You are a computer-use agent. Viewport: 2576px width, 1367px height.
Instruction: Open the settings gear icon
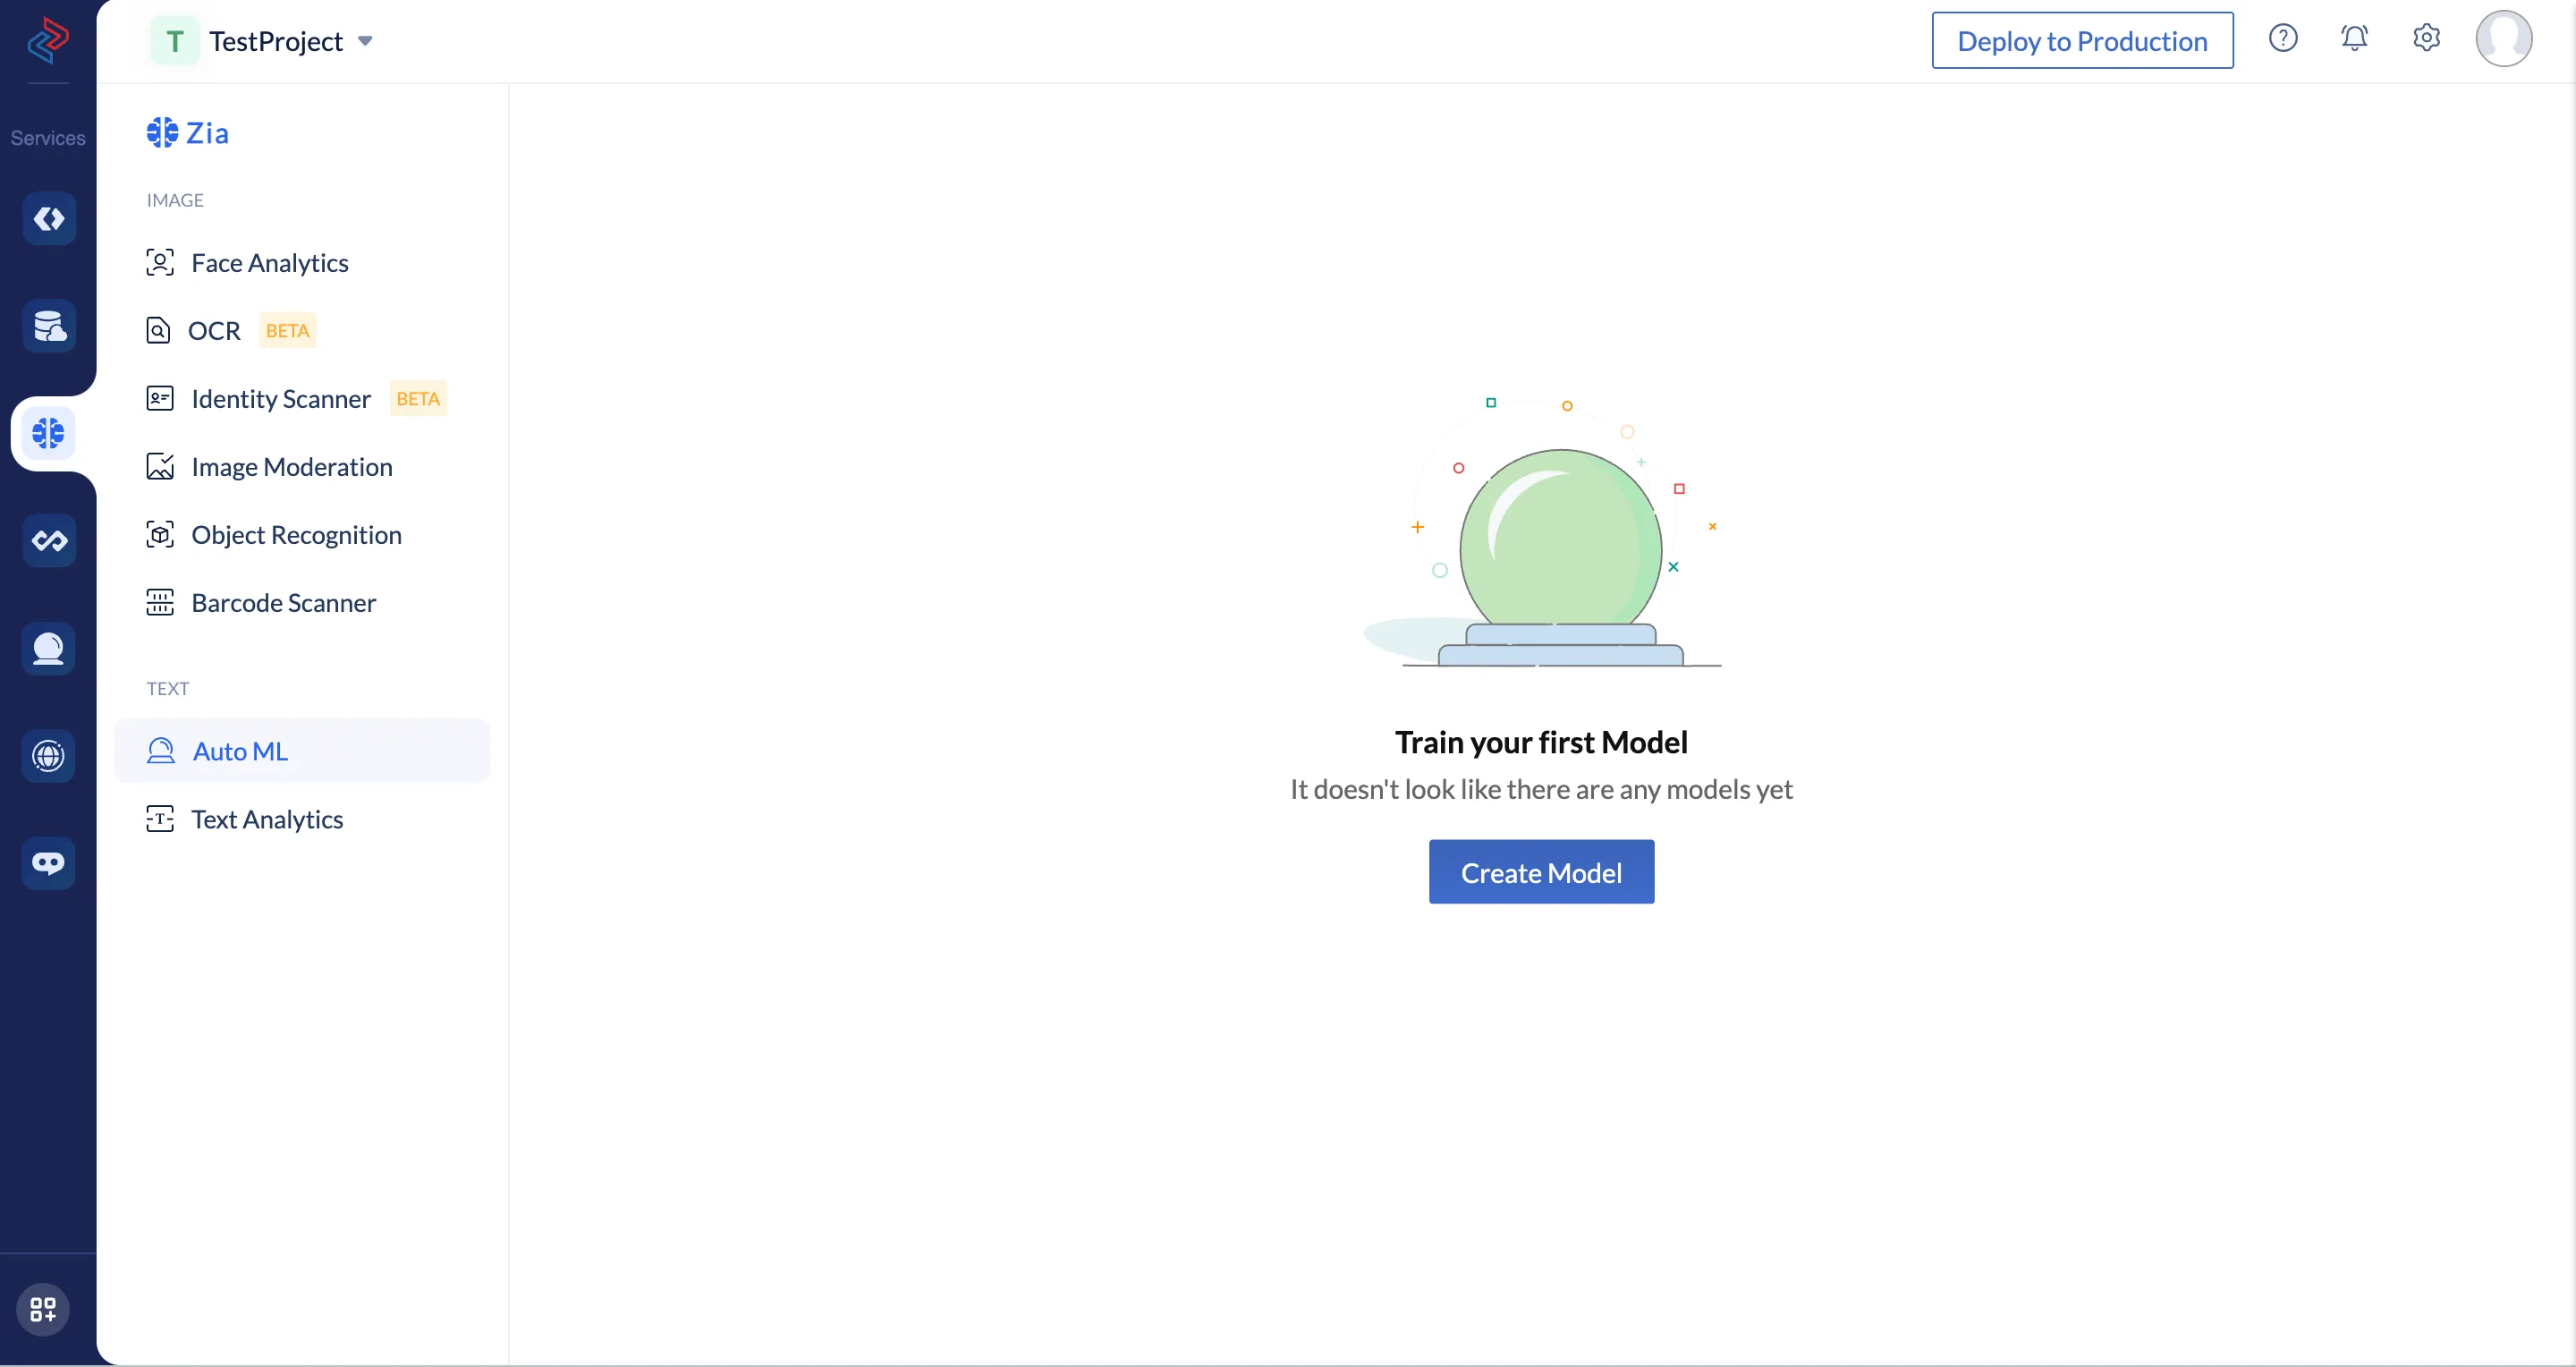pyautogui.click(x=2427, y=38)
